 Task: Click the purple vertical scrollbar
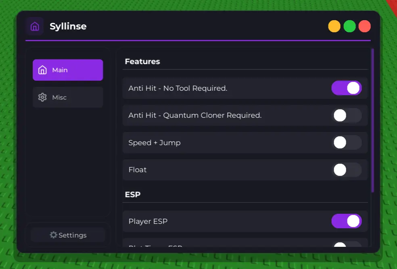tap(372, 120)
